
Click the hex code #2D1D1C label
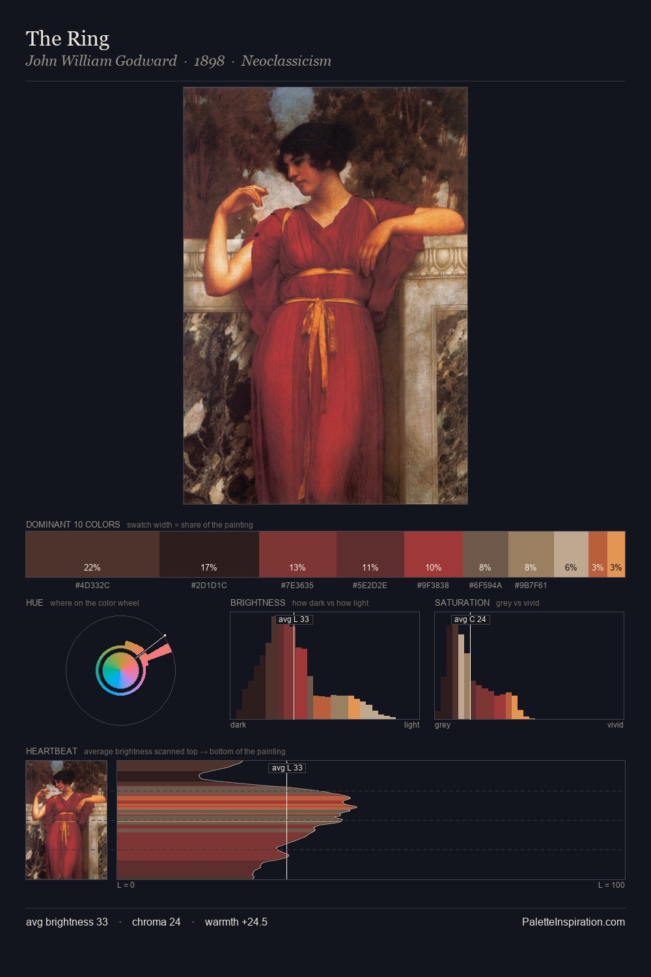pos(209,586)
